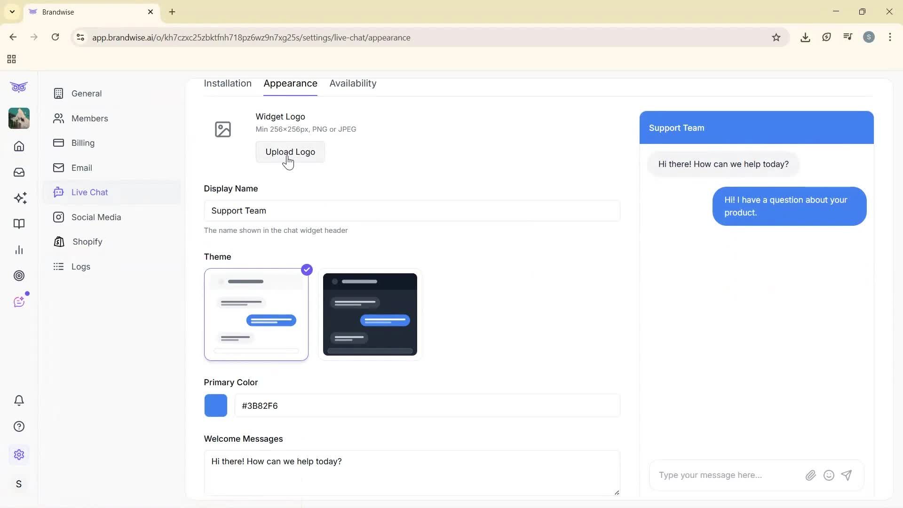
Task: Open the Inbox from the left rail
Action: pyautogui.click(x=19, y=172)
